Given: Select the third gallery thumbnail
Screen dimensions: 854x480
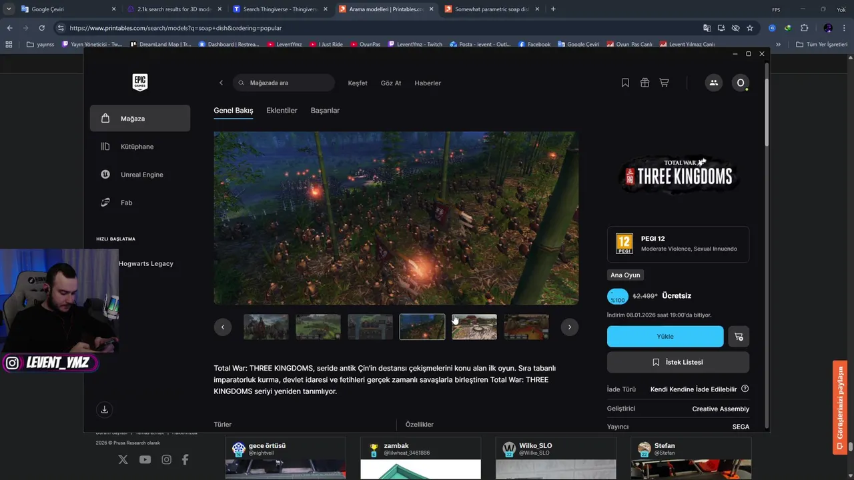Looking at the screenshot, I should tap(370, 327).
